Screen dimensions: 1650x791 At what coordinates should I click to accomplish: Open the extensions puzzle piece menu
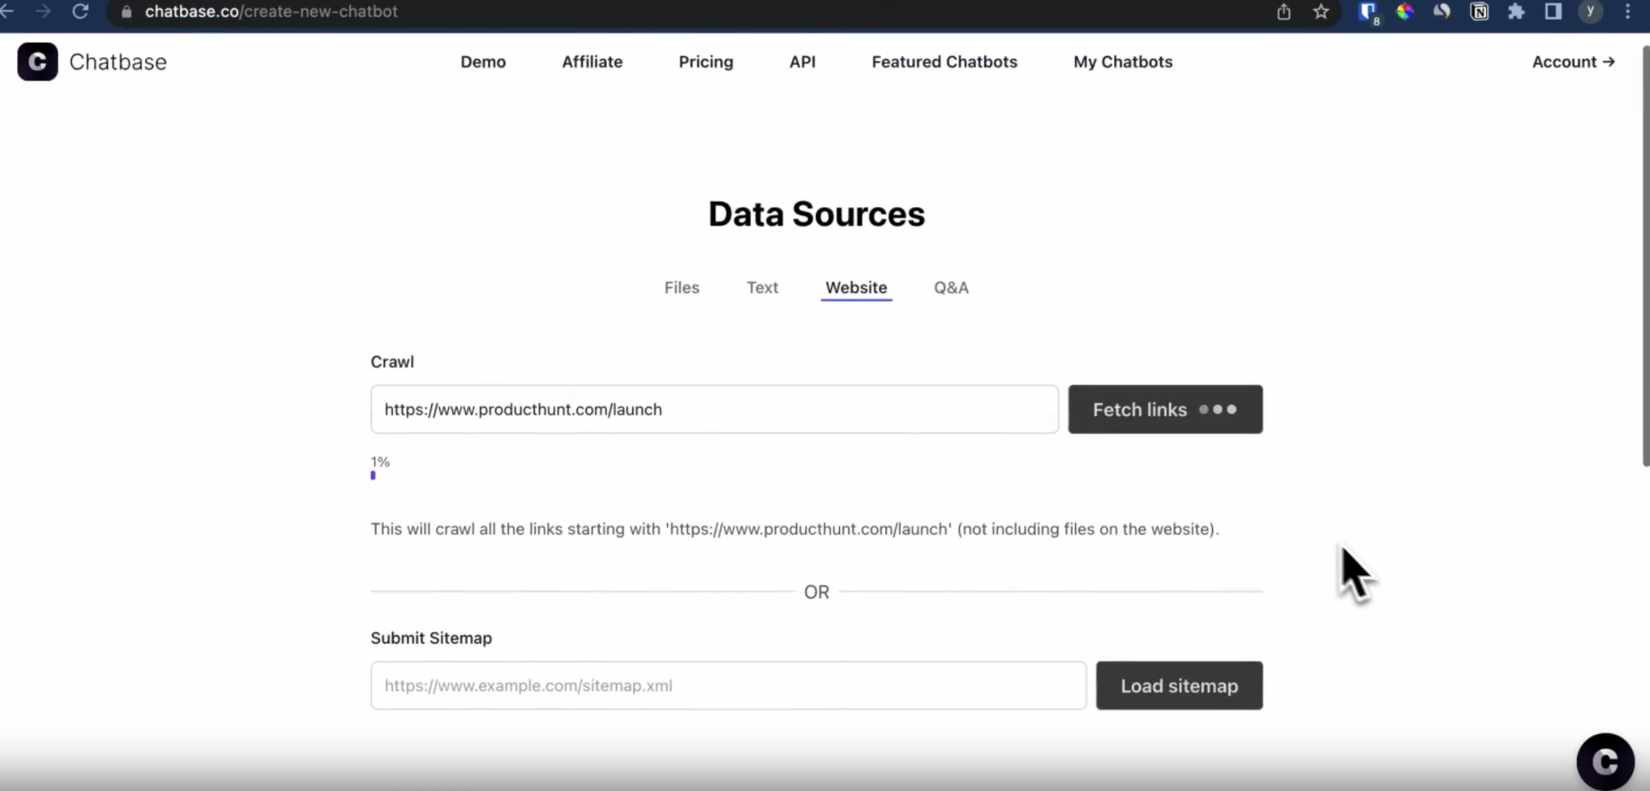(x=1516, y=12)
